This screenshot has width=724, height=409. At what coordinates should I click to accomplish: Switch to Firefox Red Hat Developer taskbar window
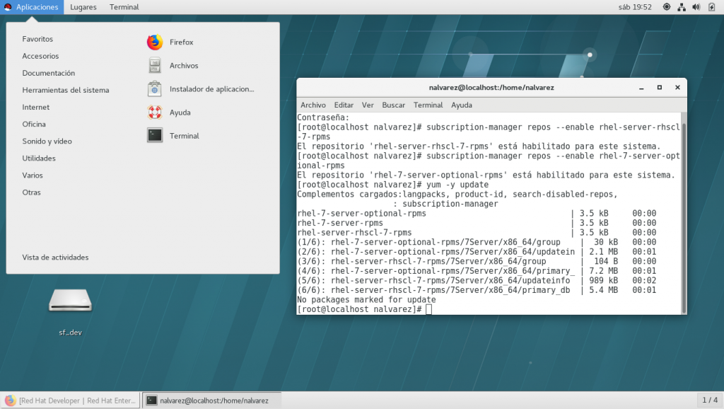pos(71,401)
